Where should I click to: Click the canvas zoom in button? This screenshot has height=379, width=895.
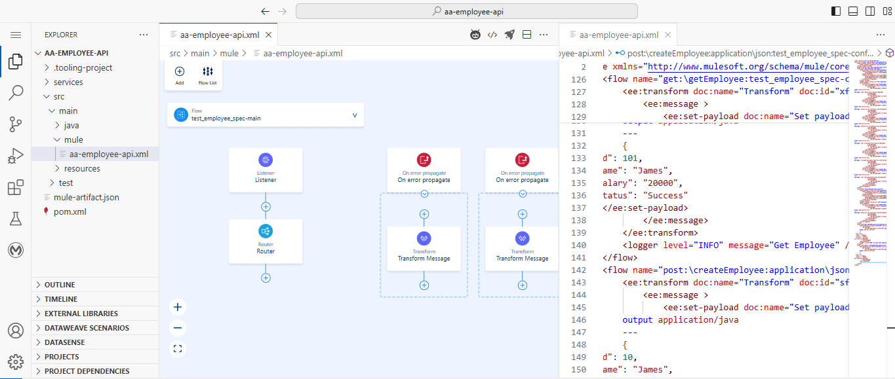[177, 306]
